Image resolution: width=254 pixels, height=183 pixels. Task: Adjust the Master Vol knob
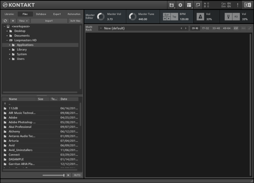(101, 17)
